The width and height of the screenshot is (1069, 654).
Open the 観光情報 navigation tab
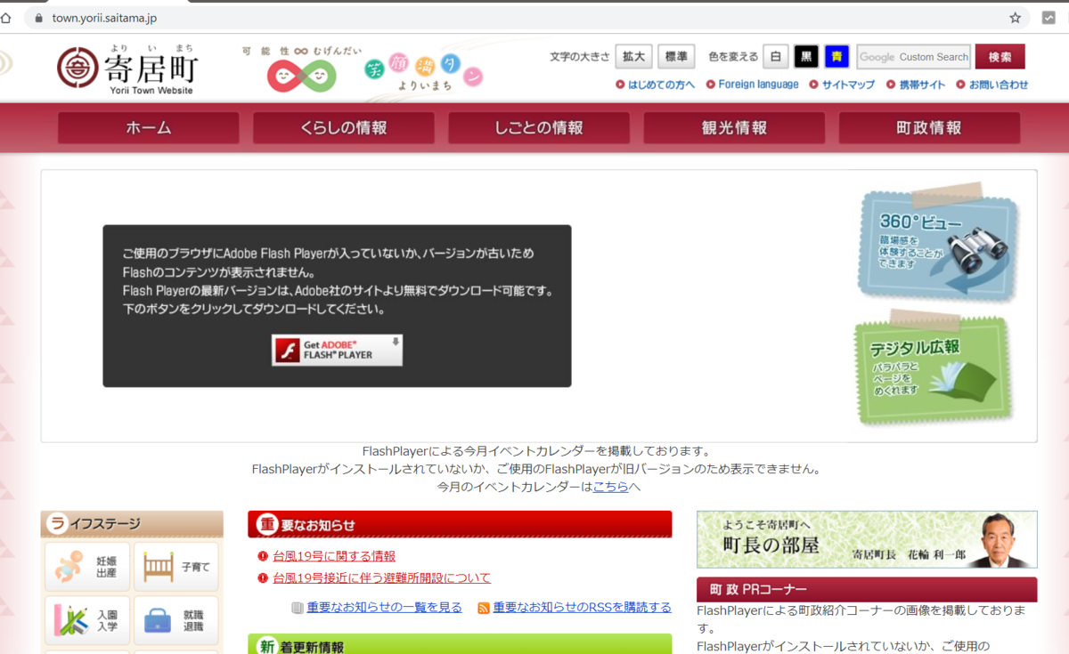point(734,127)
